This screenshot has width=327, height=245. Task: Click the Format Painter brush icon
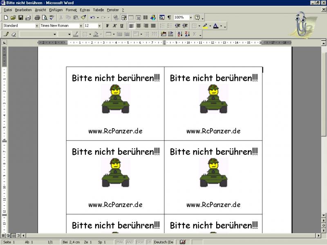pyautogui.click(x=83, y=18)
